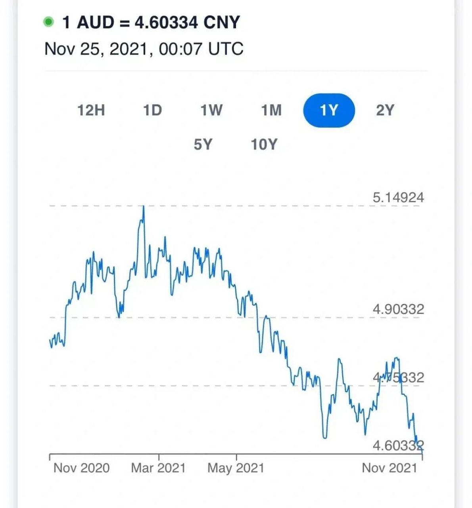Viewport: 472px width, 508px height.
Task: Click the 4.90332 gridline label
Action: (398, 309)
